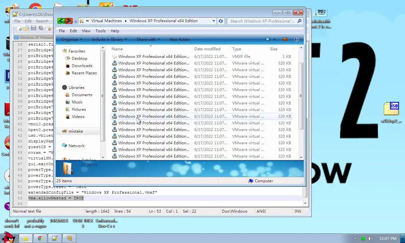Select line vmx.allowNested = TRUE in Notepad++
405x243 pixels.
(56, 198)
